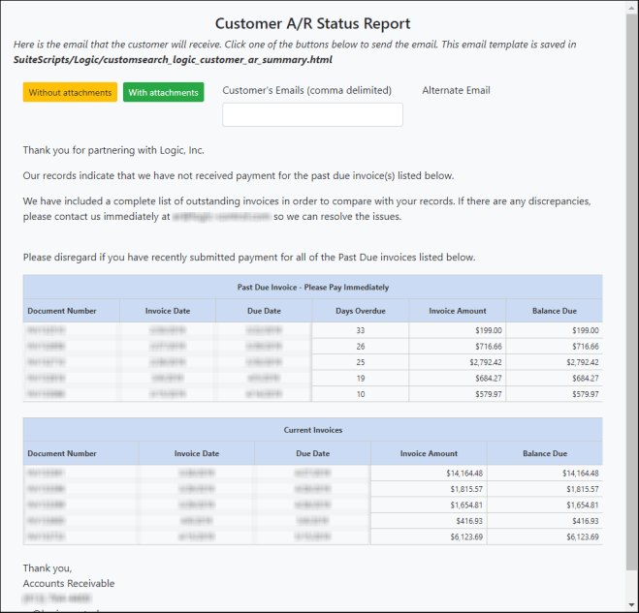Click the Alternate Email label
This screenshot has width=639, height=613.
point(456,91)
